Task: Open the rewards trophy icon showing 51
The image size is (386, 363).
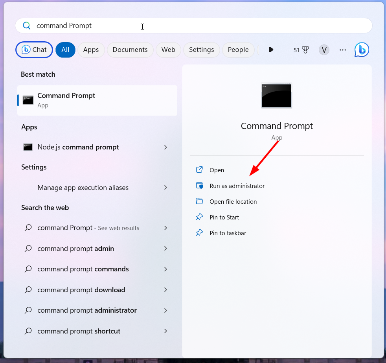Action: click(x=305, y=50)
